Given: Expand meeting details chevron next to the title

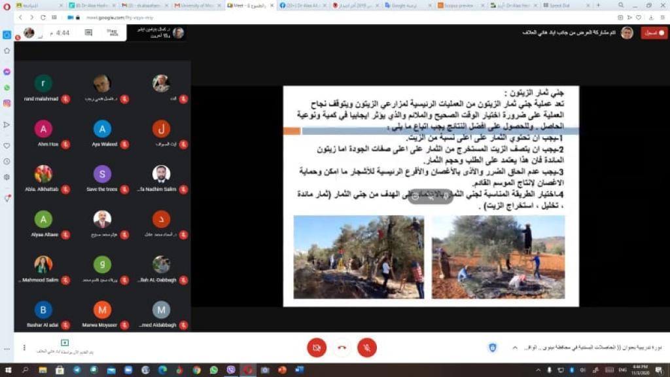Looking at the screenshot, I should pyautogui.click(x=514, y=348).
